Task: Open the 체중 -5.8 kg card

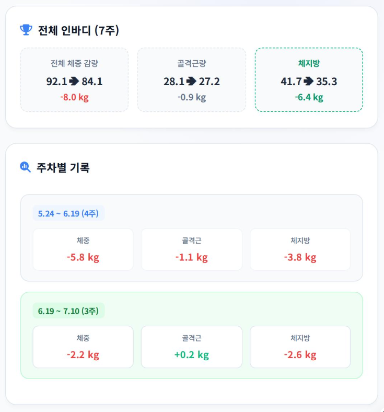Action: 83,249
